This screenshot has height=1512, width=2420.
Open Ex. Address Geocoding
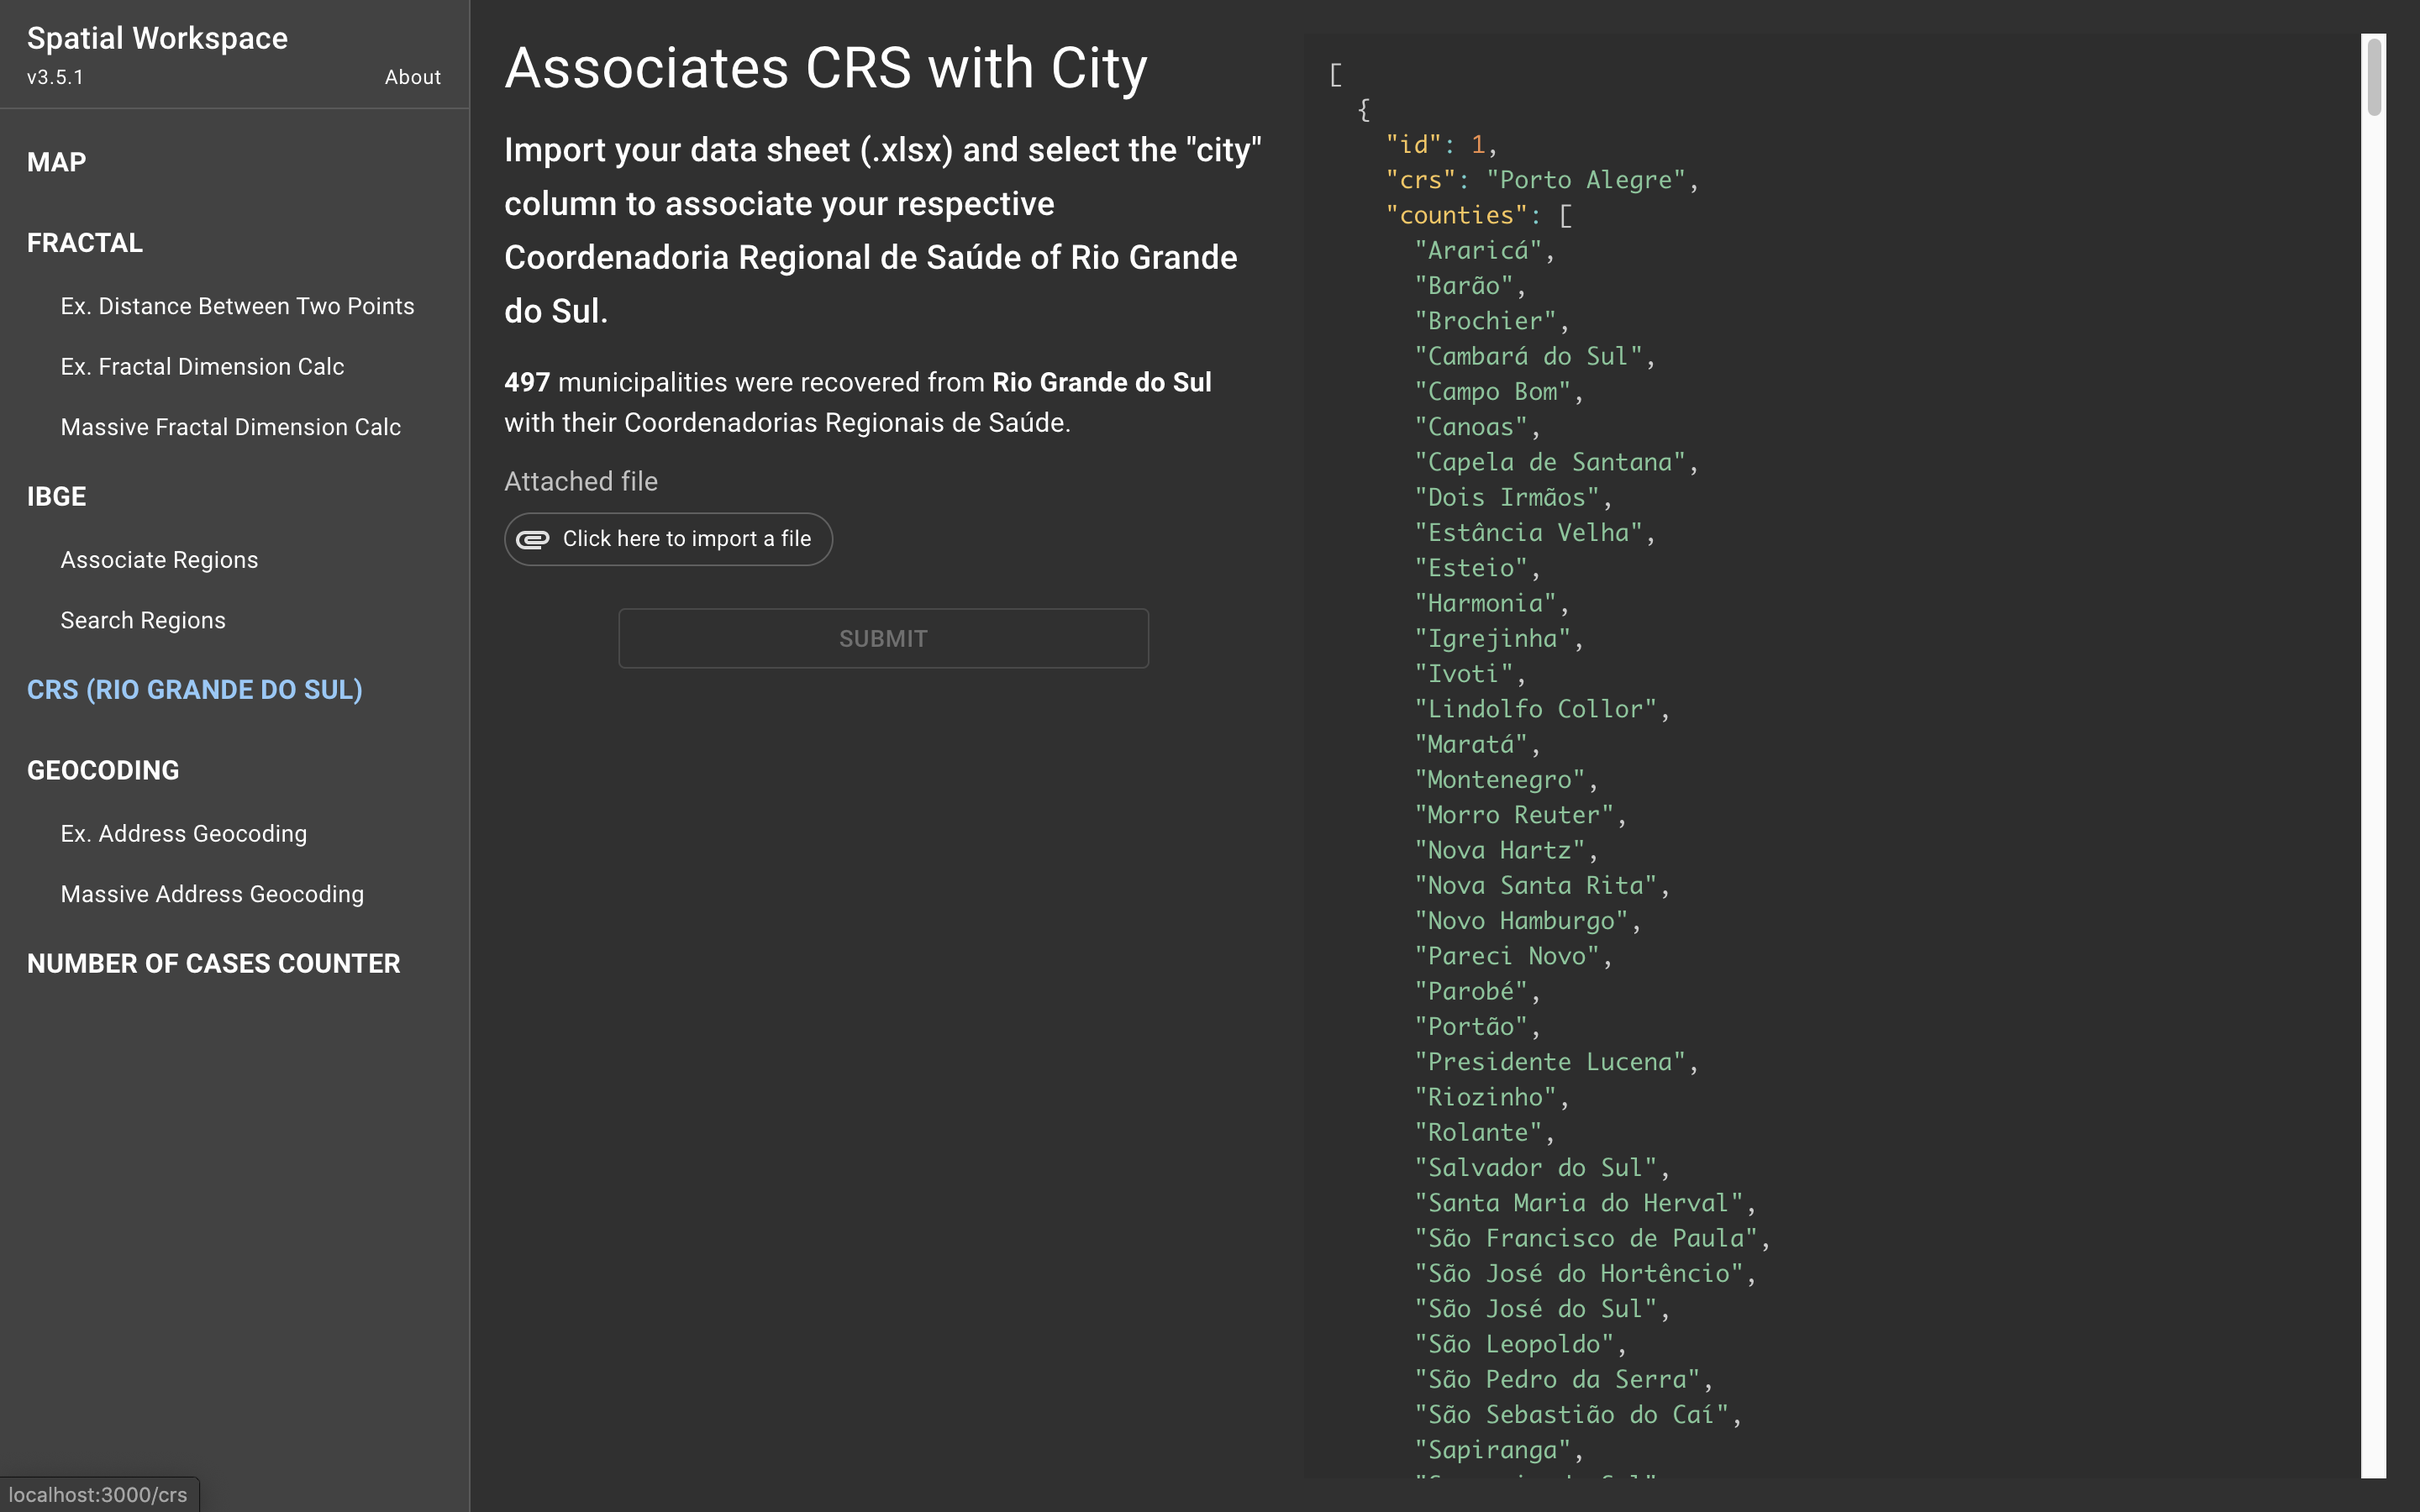coord(184,834)
